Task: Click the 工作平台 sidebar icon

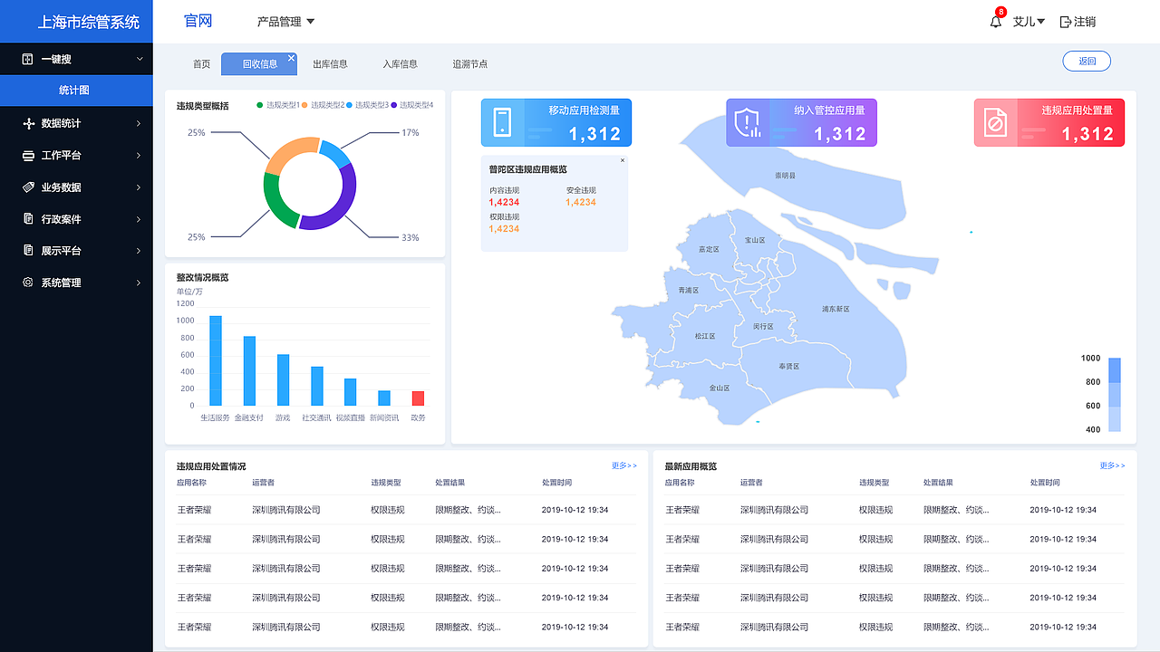Action: 27,155
